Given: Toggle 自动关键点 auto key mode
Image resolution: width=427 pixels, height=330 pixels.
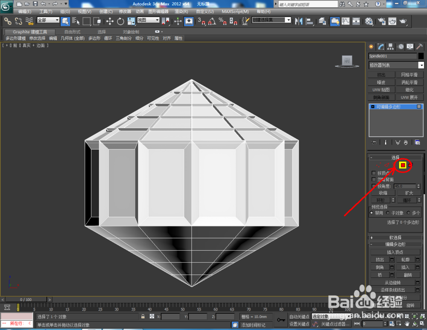Looking at the screenshot, I should pos(299,316).
